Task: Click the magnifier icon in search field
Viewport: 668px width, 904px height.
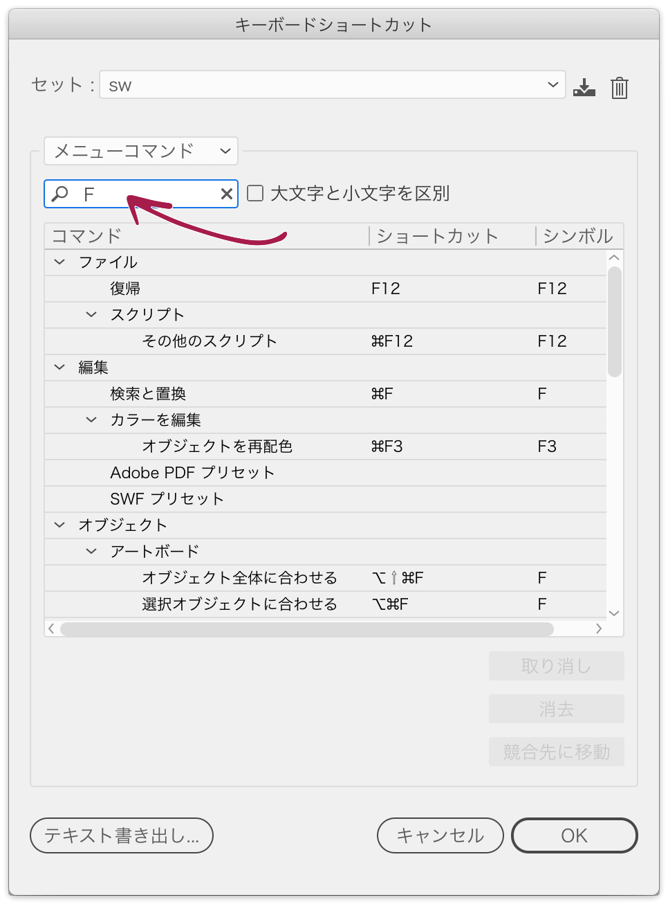Action: [60, 194]
